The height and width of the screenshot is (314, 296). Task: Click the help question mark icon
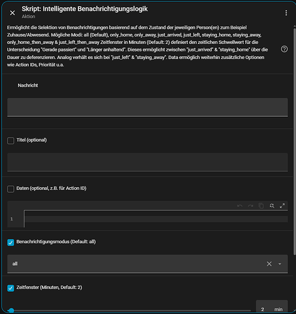[284, 49]
